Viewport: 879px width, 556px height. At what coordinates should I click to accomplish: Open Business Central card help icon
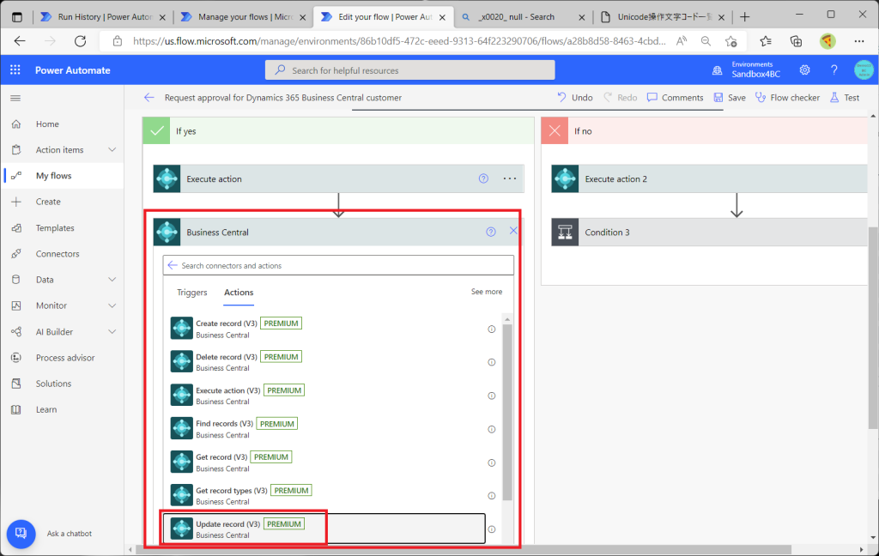click(x=490, y=232)
